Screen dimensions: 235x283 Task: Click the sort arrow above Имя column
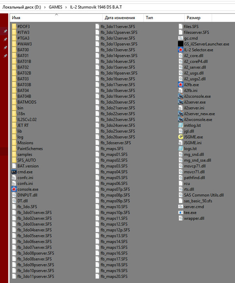(x=57, y=14)
